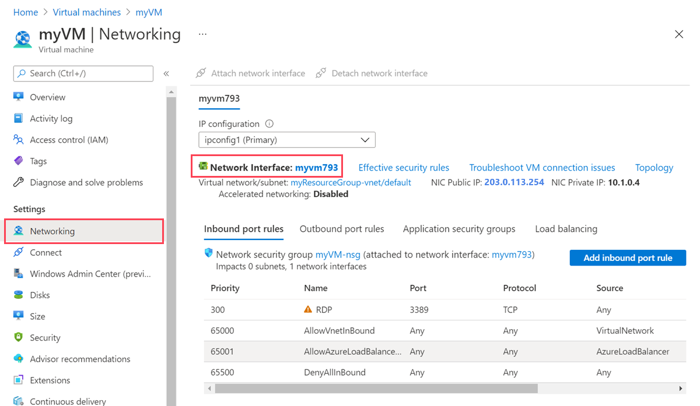Viewport: 700px width, 406px height.
Task: Click the Priority column header
Action: coord(225,288)
